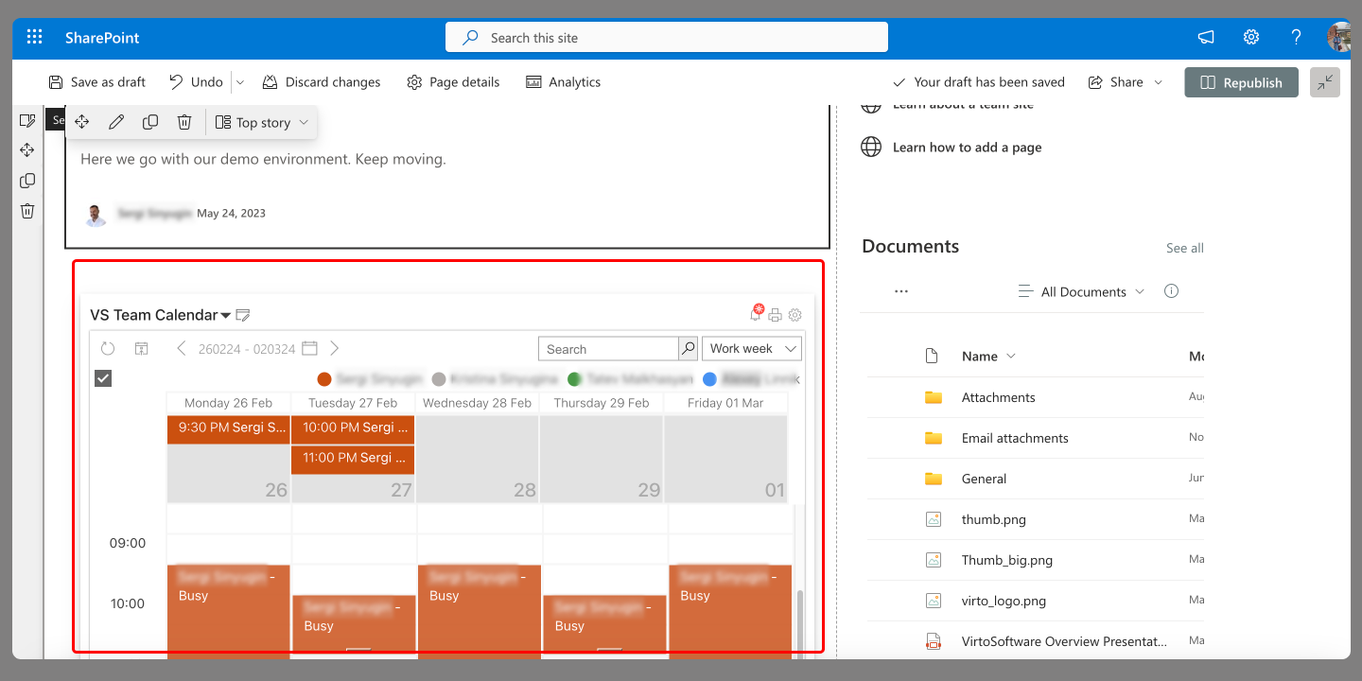Toggle the orange Sergi calendar source dot

pyautogui.click(x=324, y=379)
